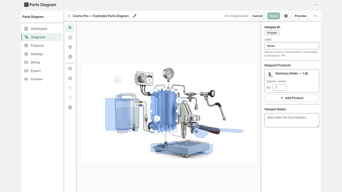
Task: Add Product to the hotspot
Action: click(x=292, y=98)
